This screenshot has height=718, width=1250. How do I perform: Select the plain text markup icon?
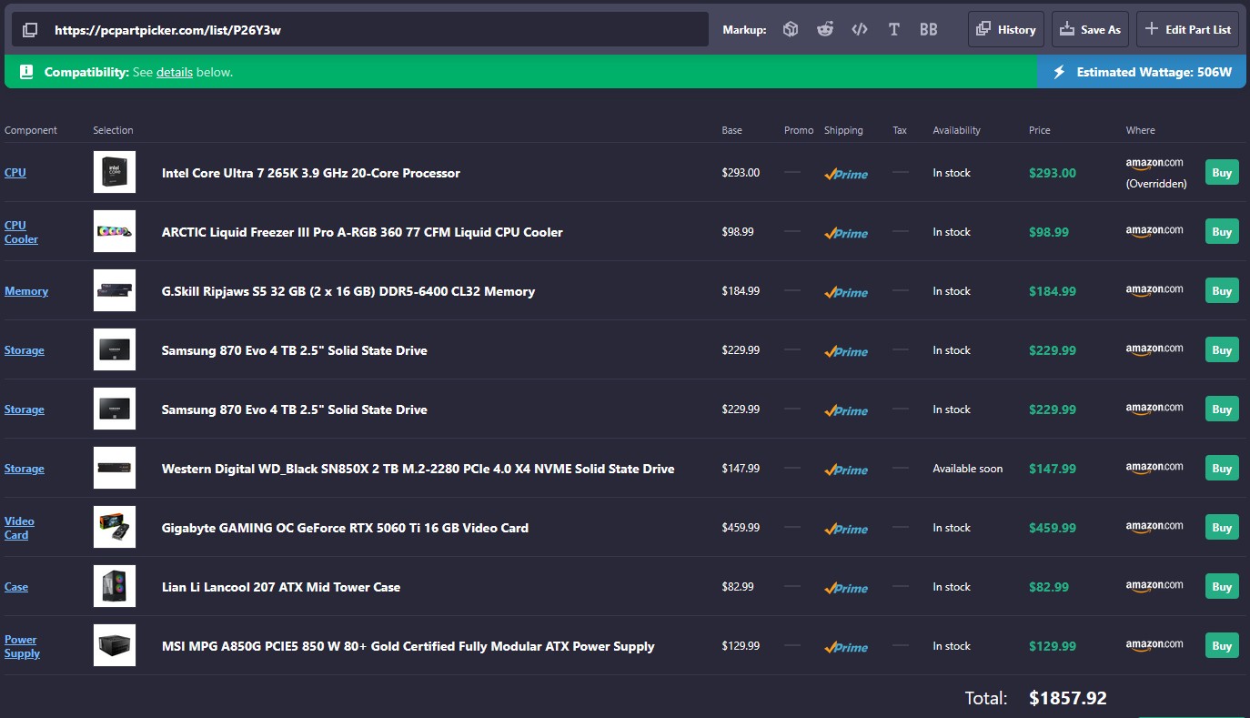(x=894, y=29)
